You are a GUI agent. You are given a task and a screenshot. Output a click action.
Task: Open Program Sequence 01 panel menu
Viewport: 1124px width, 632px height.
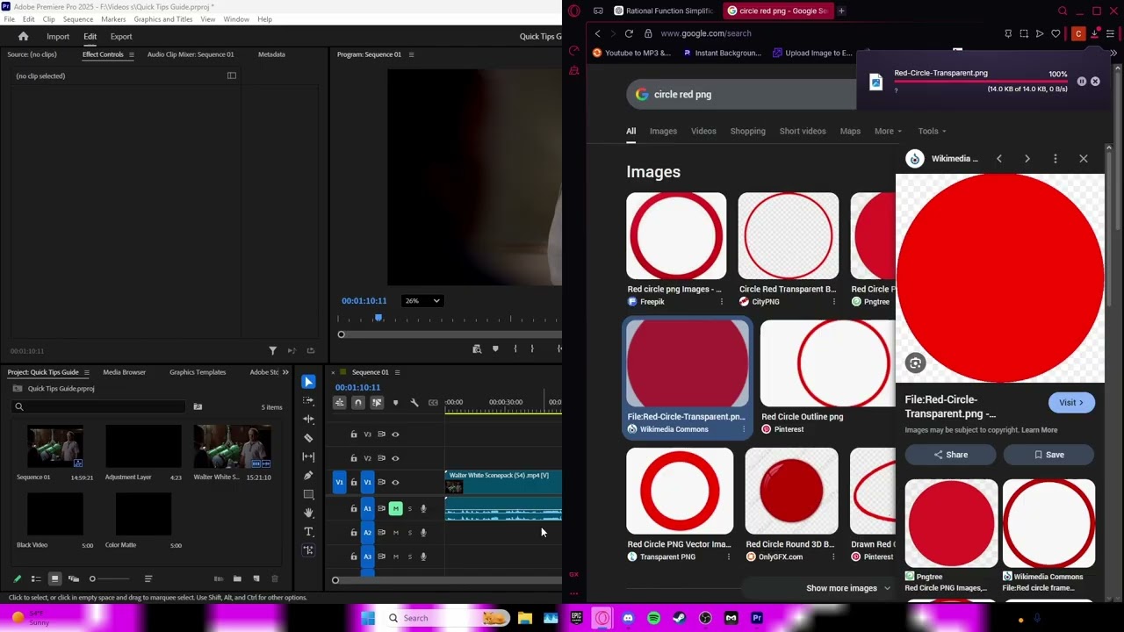(411, 54)
